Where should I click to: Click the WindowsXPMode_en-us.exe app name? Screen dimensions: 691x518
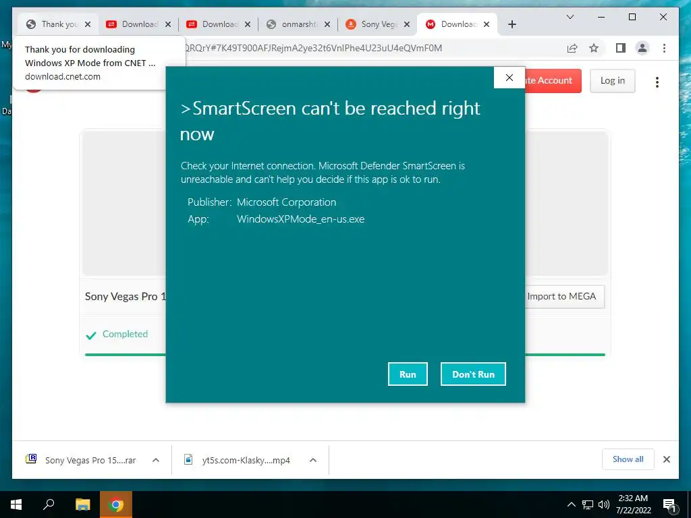point(300,219)
